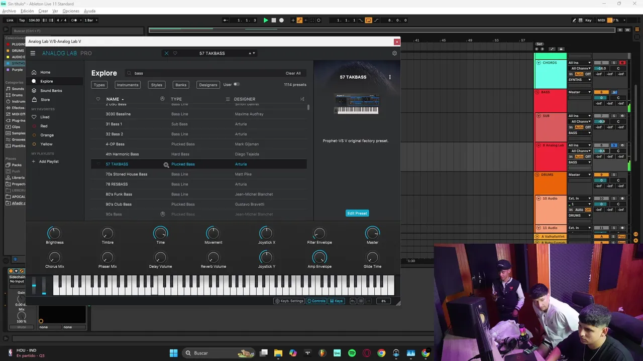This screenshot has height=361, width=643.
Task: Open Keyb. Settings
Action: 289,301
